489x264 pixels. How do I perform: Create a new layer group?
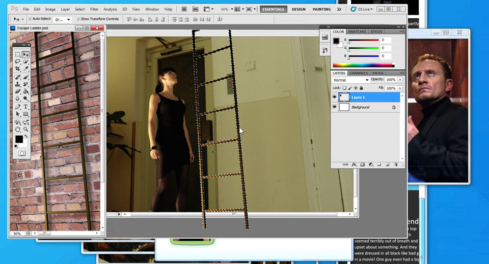point(379,164)
